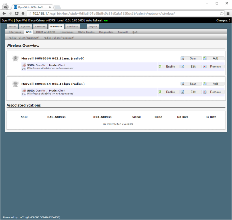The width and height of the screenshot is (232, 220).
Task: Click the browser back arrow
Action: pos(5,13)
